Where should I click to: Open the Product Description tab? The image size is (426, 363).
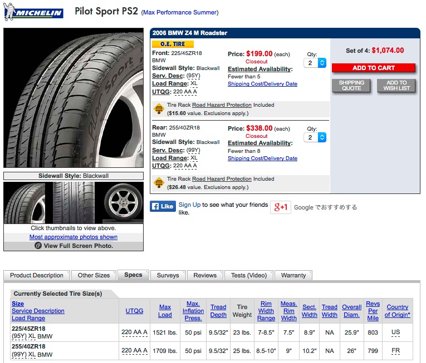coord(37,275)
